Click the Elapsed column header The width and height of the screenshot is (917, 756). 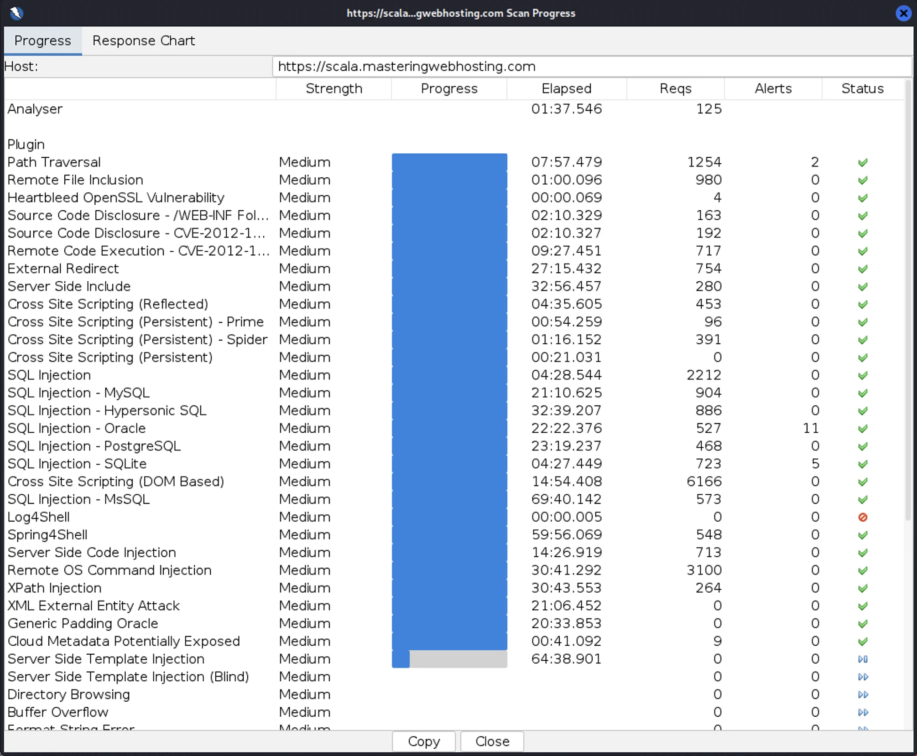[566, 88]
